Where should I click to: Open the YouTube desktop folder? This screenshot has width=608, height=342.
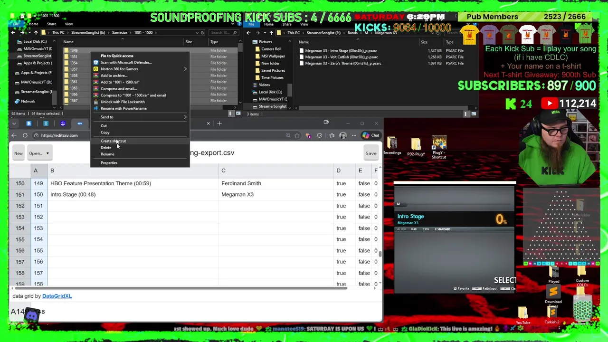(523, 316)
